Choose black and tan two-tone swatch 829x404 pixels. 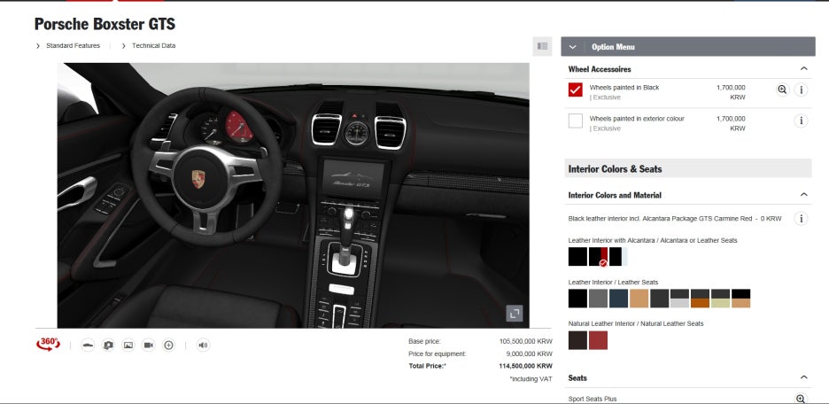[x=740, y=299]
